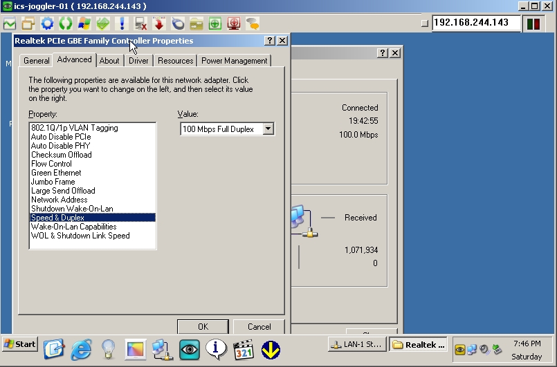Viewport: 557px width, 367px height.
Task: Click the Show Desktop quick launch icon
Action: pyautogui.click(x=54, y=350)
